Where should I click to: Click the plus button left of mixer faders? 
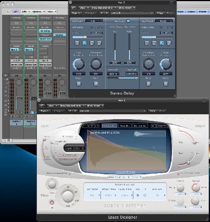click(x=6, y=75)
